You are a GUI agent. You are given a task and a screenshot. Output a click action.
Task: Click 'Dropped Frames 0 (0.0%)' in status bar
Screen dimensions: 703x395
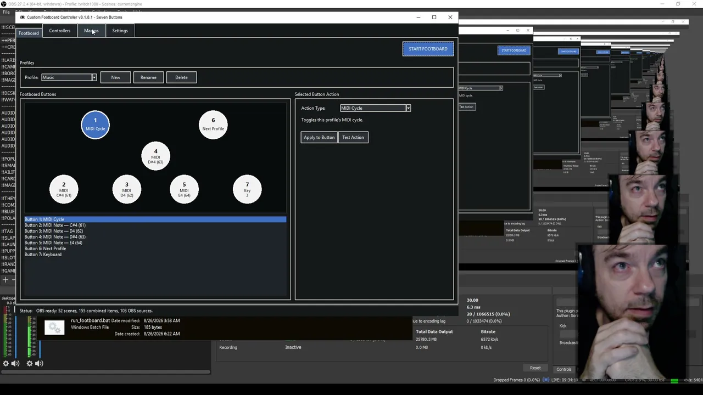pos(516,380)
